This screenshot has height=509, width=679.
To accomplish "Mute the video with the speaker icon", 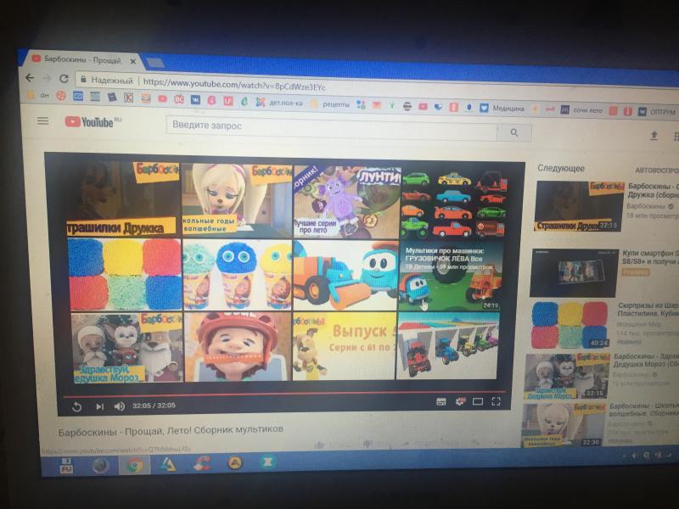I will point(119,406).
